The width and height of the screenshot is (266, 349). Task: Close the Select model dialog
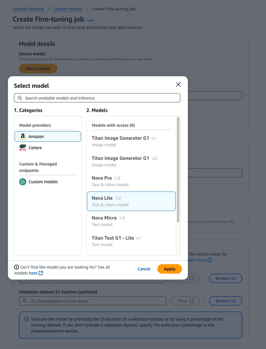(178, 85)
